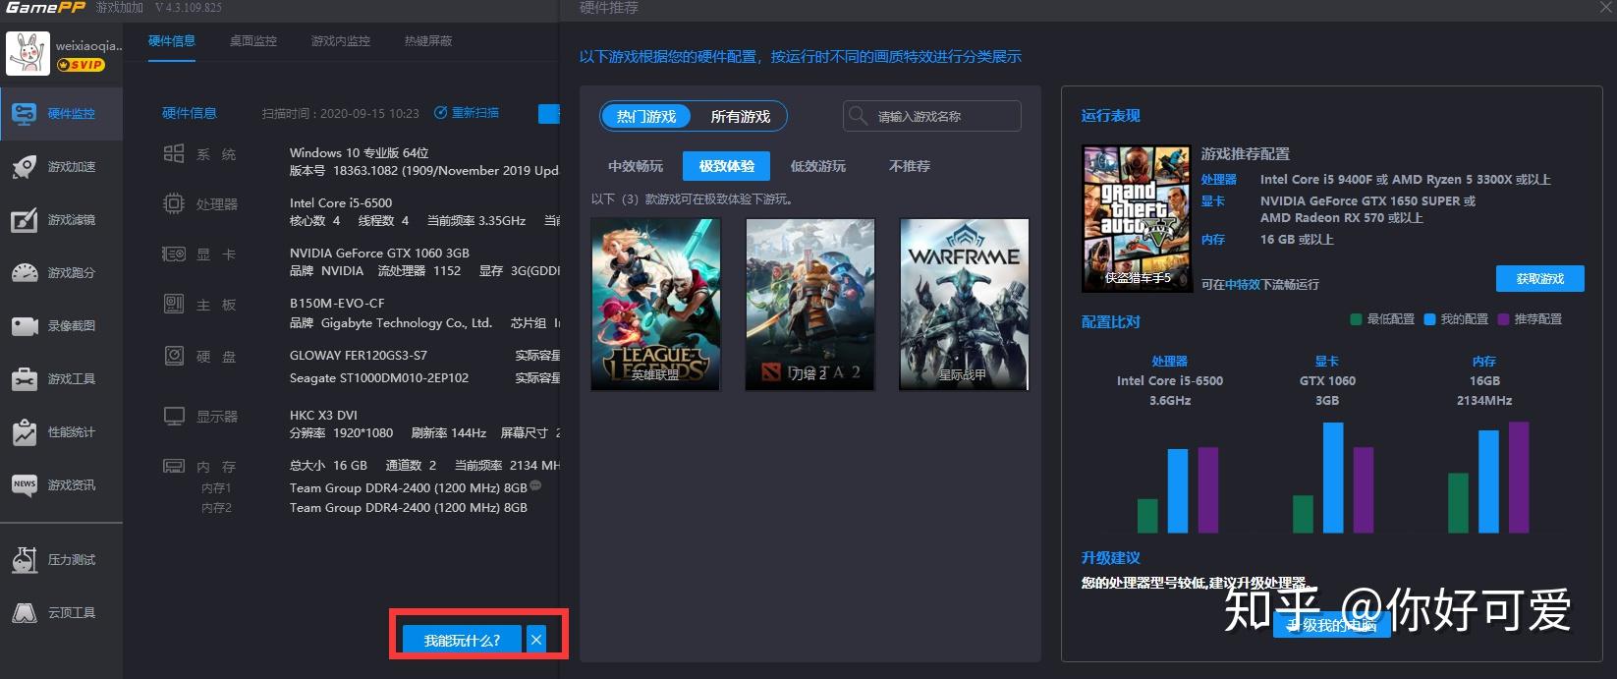Click 我的配置 blue legend swatch

(1430, 319)
